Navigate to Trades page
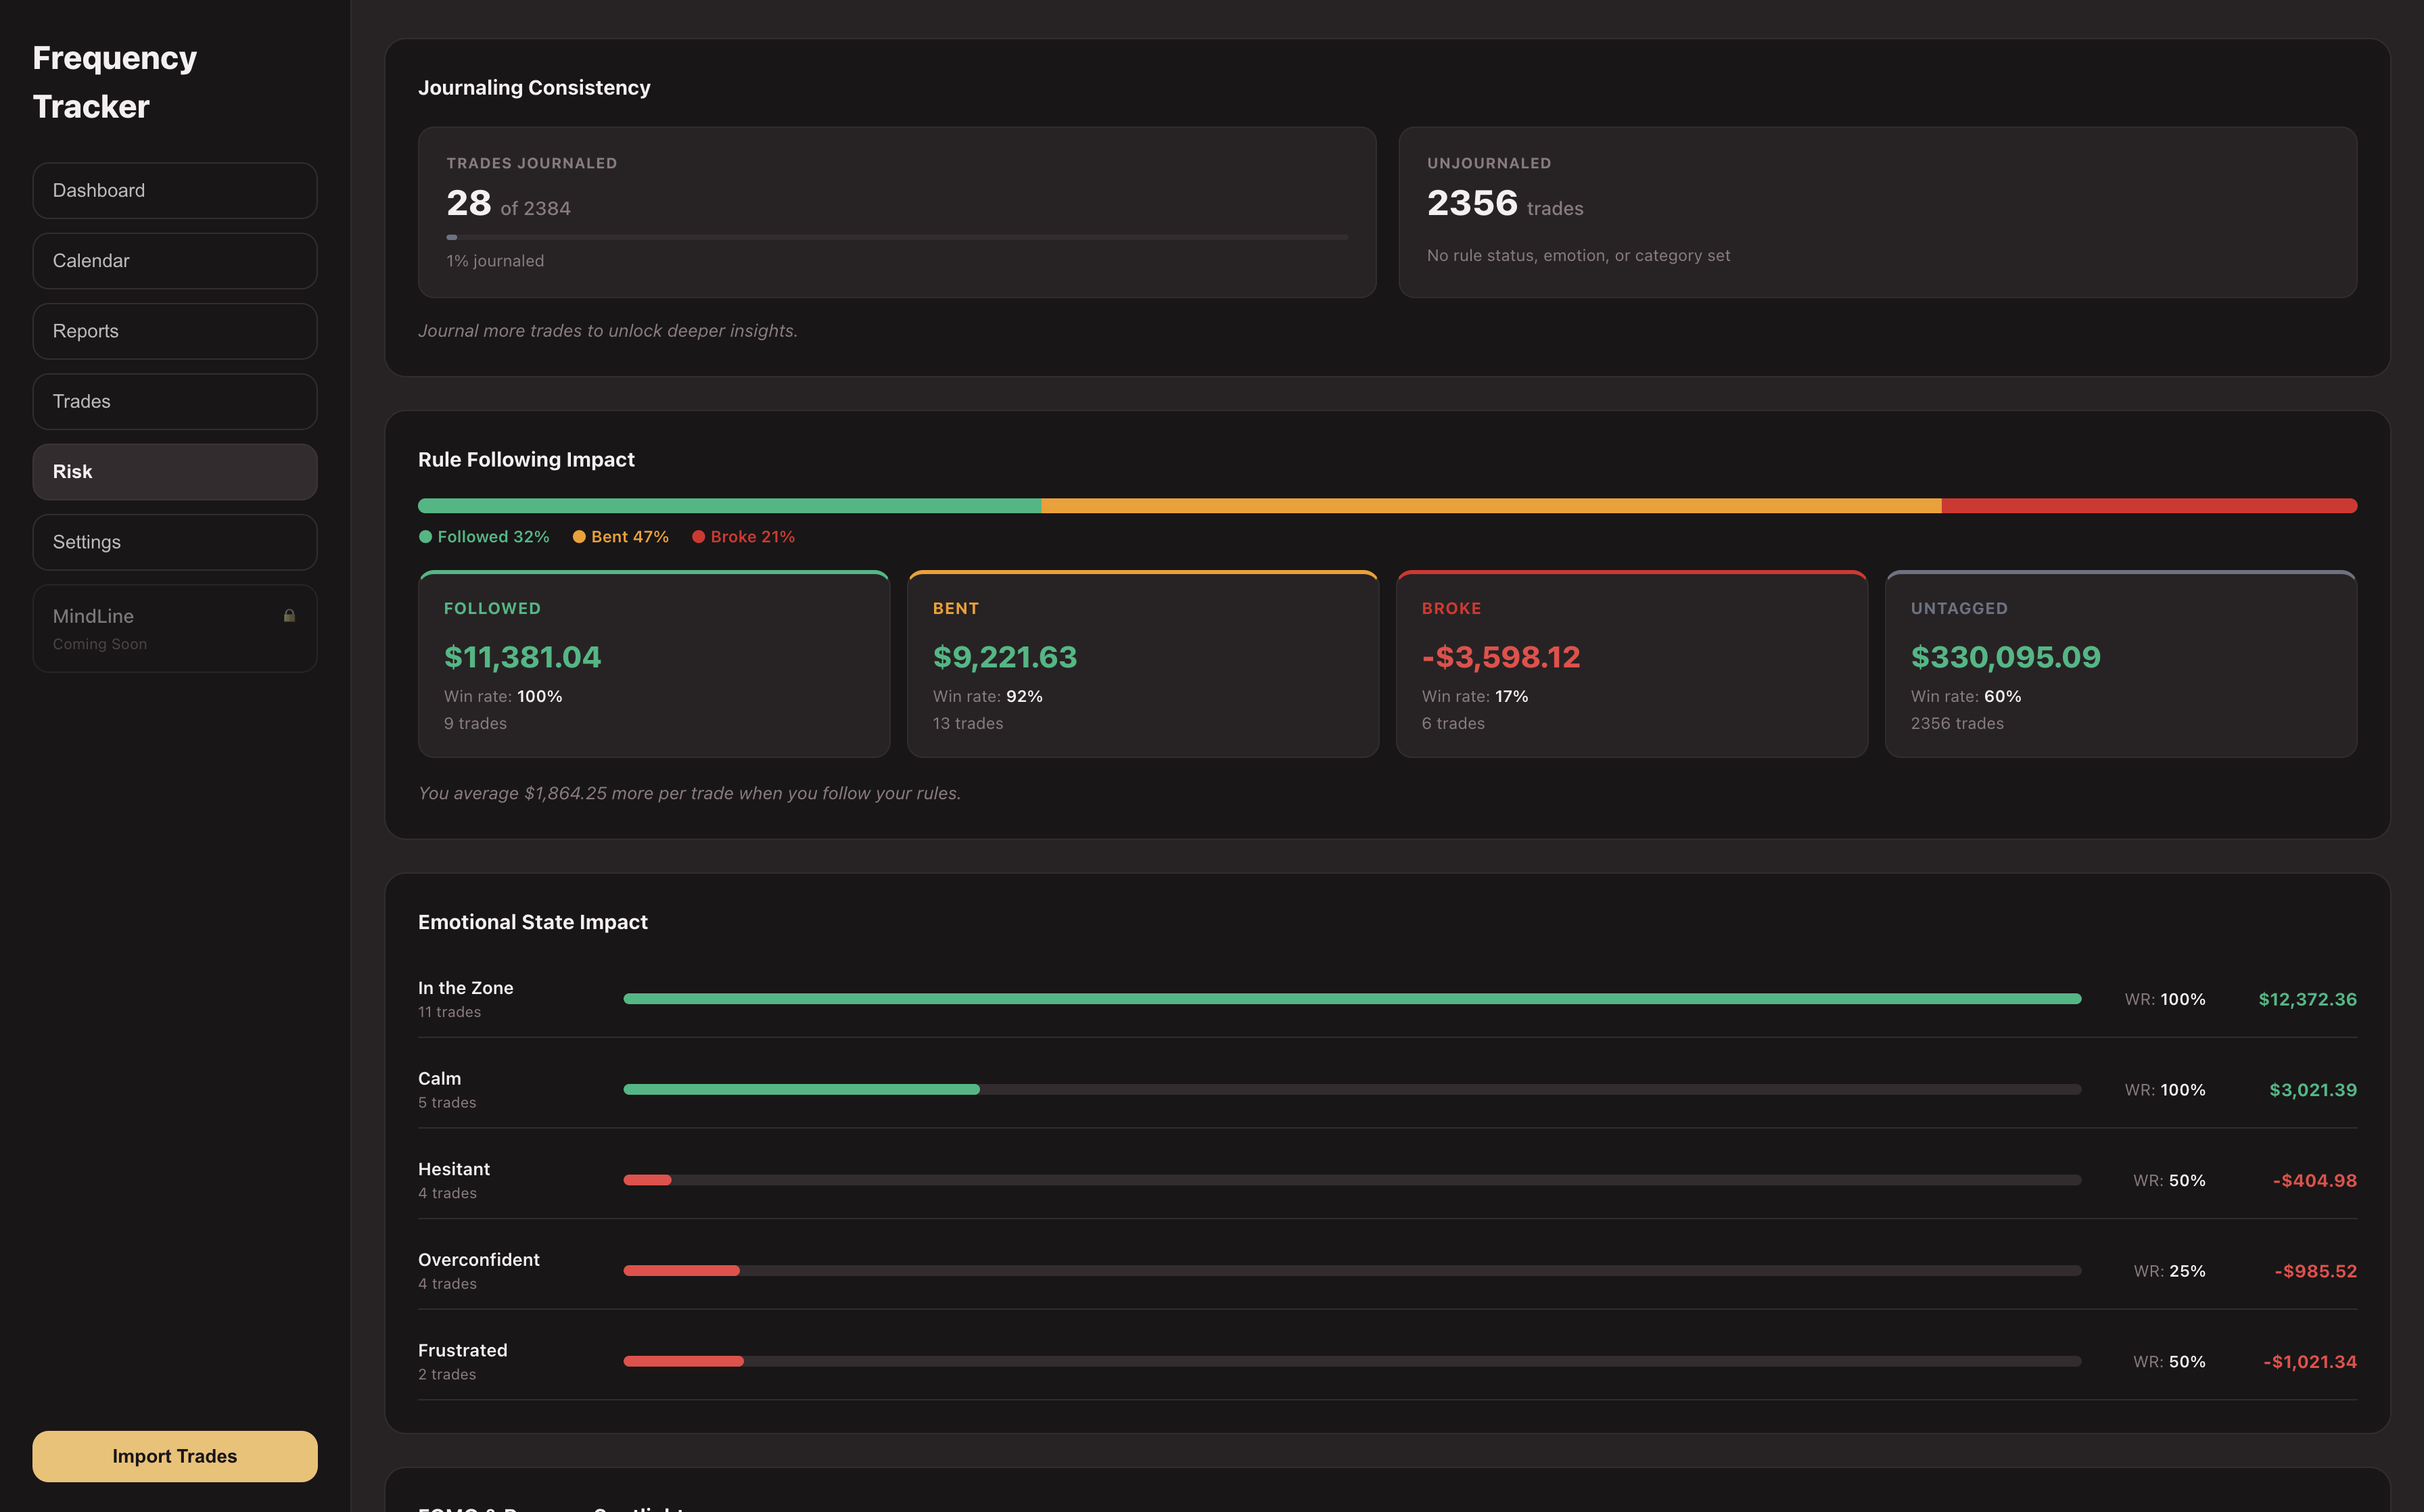2424x1512 pixels. tap(175, 402)
